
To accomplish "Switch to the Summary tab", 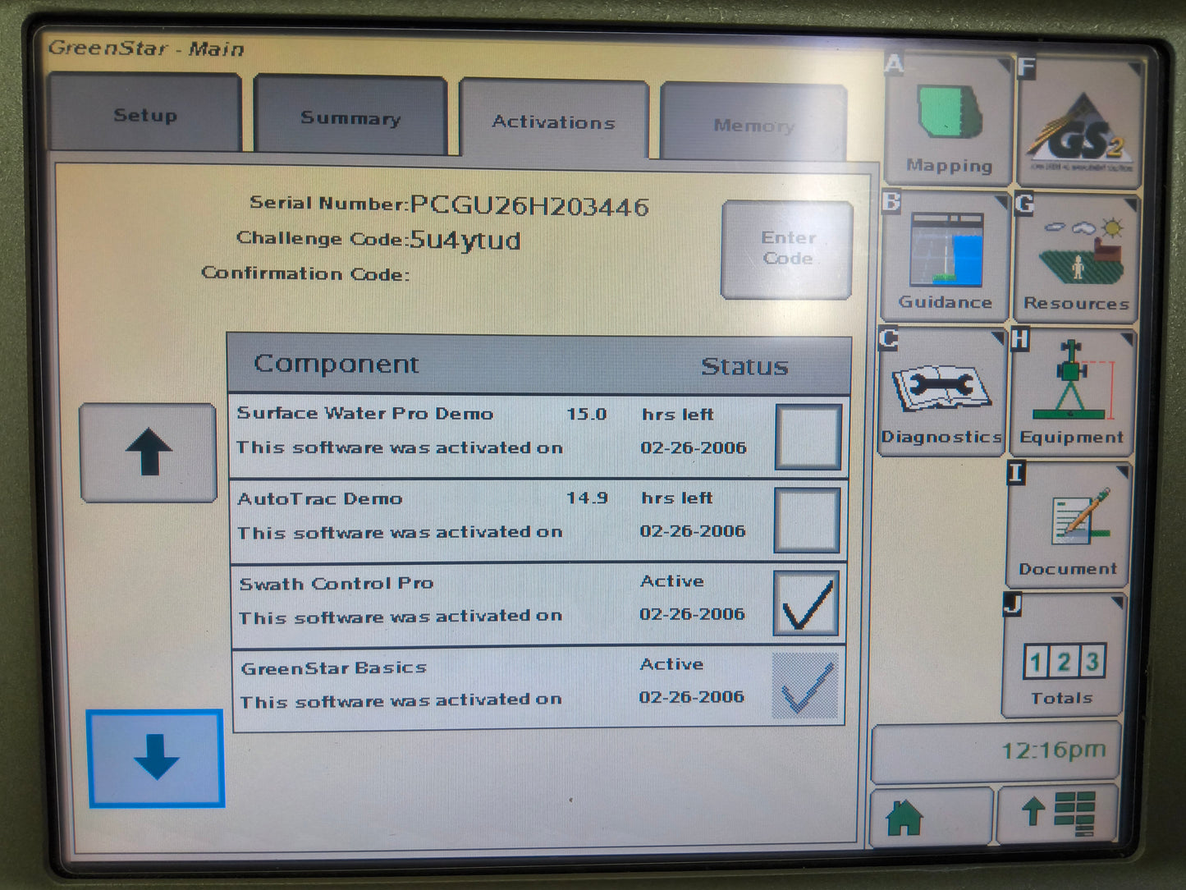I will pyautogui.click(x=350, y=116).
